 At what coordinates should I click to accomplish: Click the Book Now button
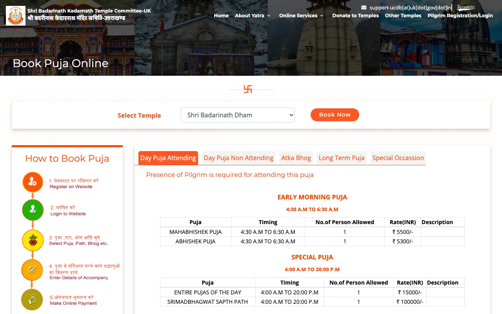(335, 115)
